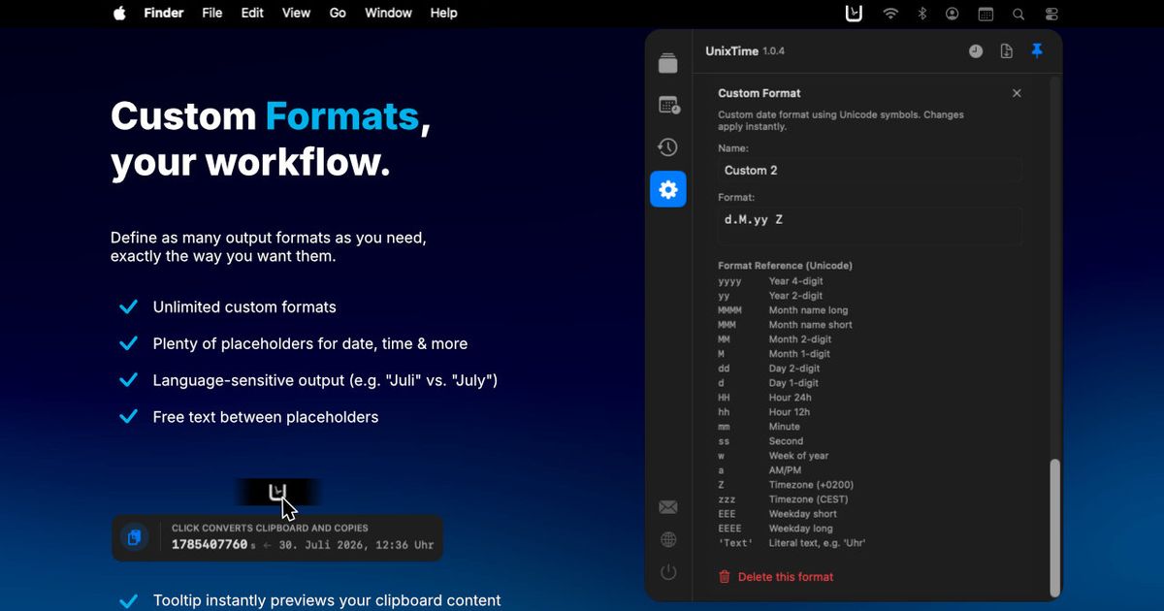Viewport: 1164px width, 611px height.
Task: Click the Timezone (+0200) reference row
Action: pos(786,485)
